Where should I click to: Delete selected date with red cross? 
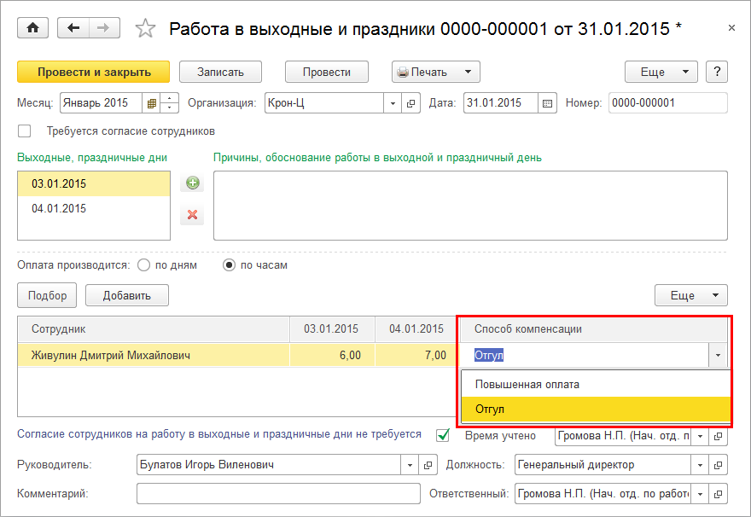[x=192, y=215]
